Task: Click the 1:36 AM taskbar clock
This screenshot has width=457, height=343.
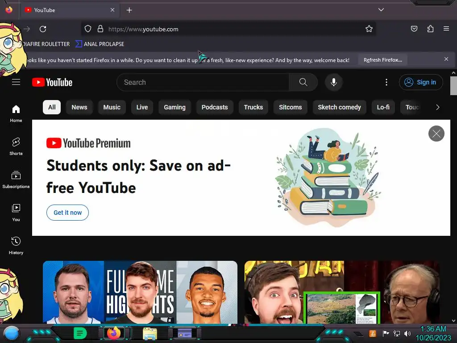Action: point(433,329)
